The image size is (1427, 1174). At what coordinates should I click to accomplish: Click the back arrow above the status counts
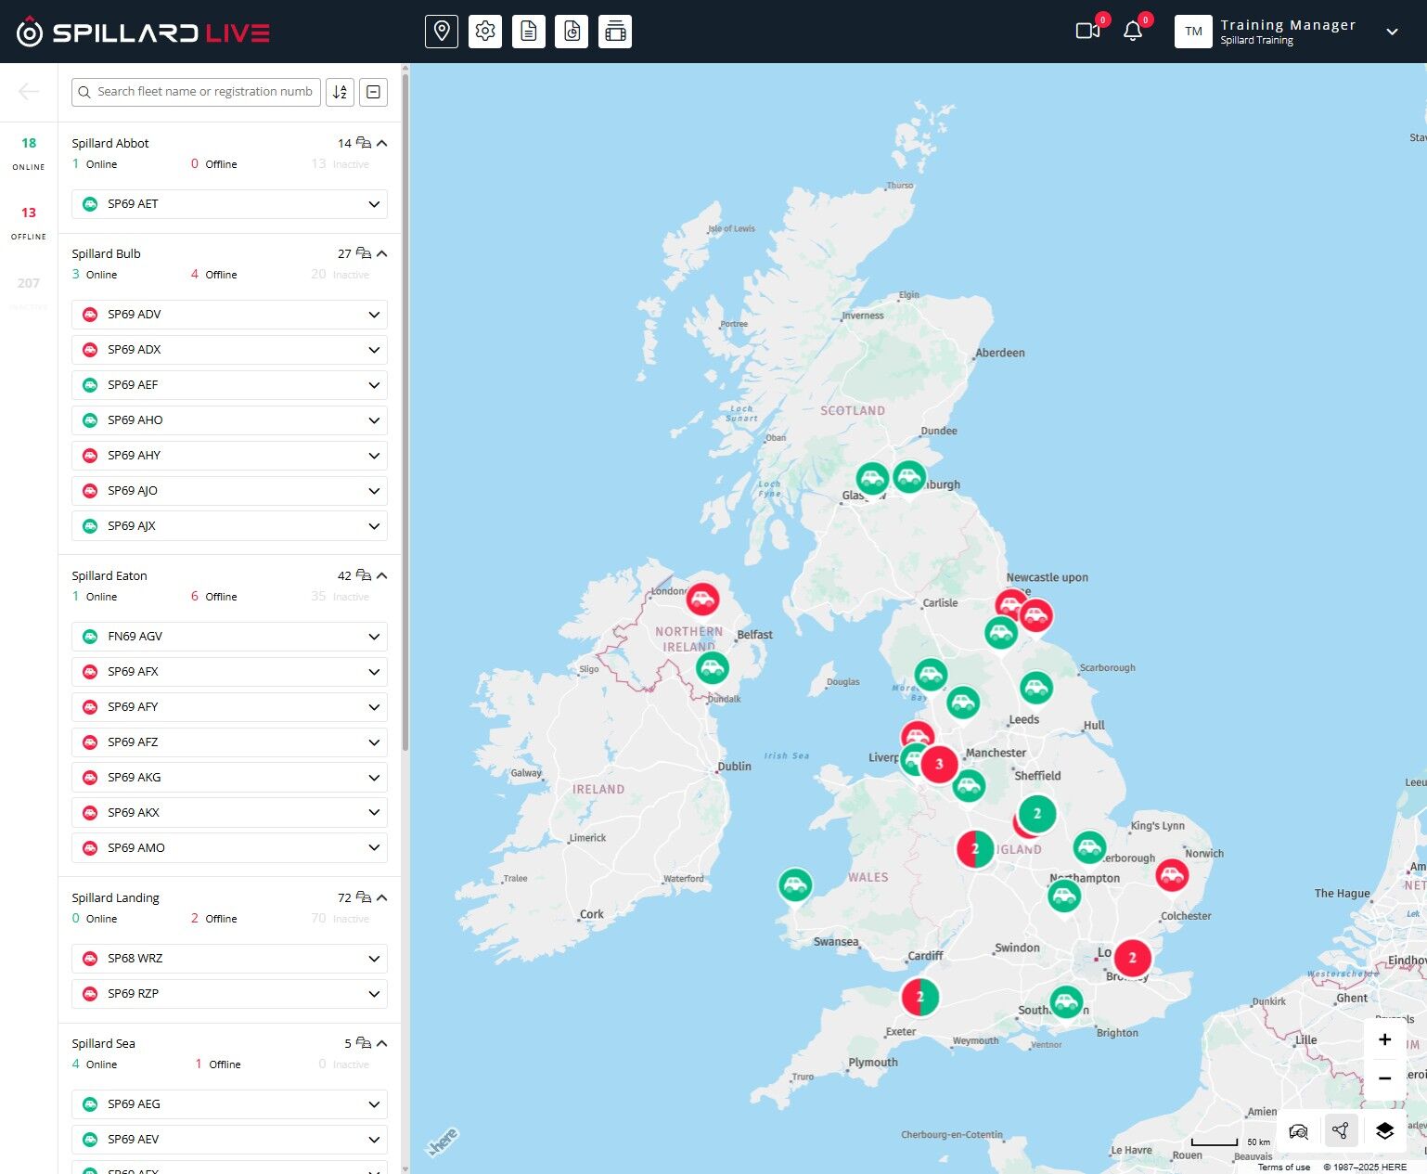click(x=29, y=91)
